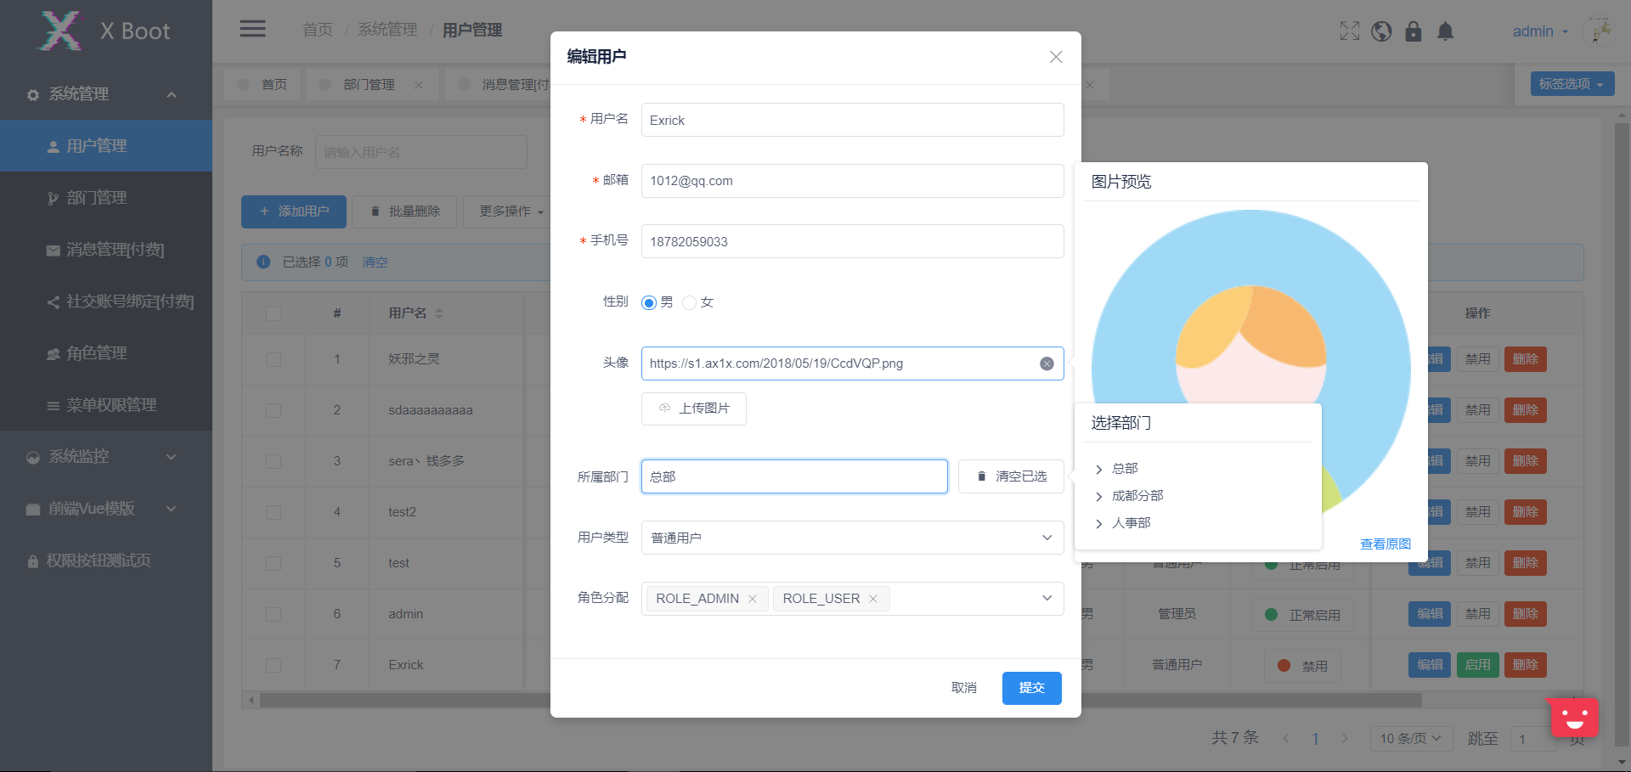Check the checkbox for user Exrick row
1631x772 pixels.
pyautogui.click(x=273, y=665)
